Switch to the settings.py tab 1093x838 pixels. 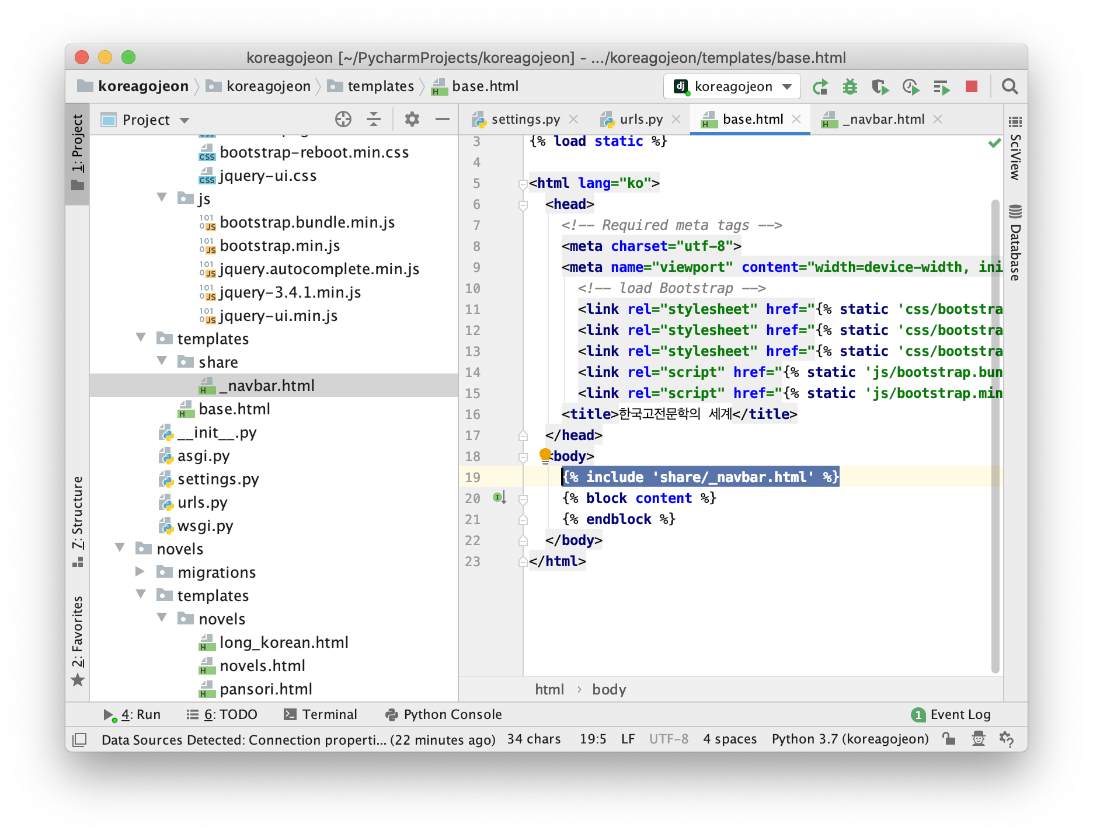click(525, 119)
